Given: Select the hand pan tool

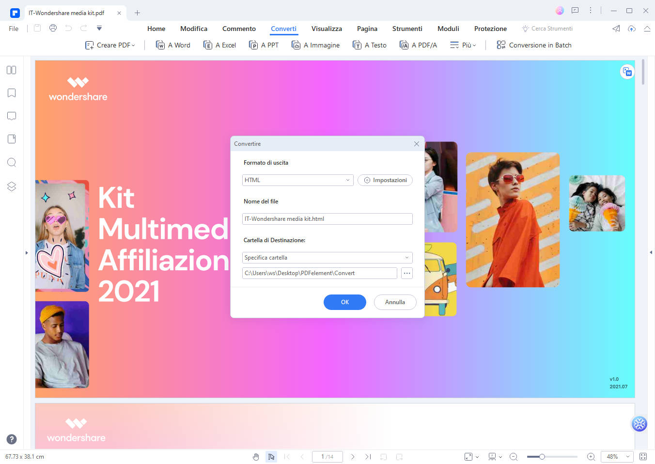Looking at the screenshot, I should [256, 457].
